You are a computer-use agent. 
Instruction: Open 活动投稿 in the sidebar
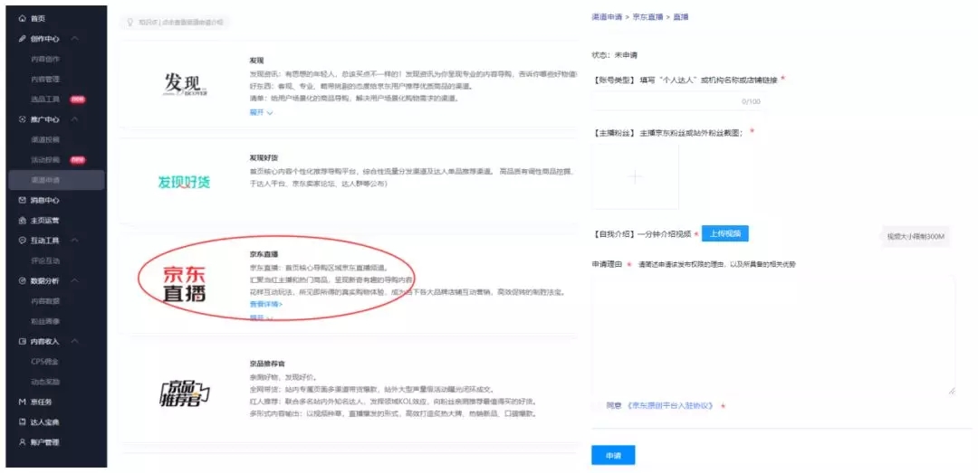[x=45, y=160]
